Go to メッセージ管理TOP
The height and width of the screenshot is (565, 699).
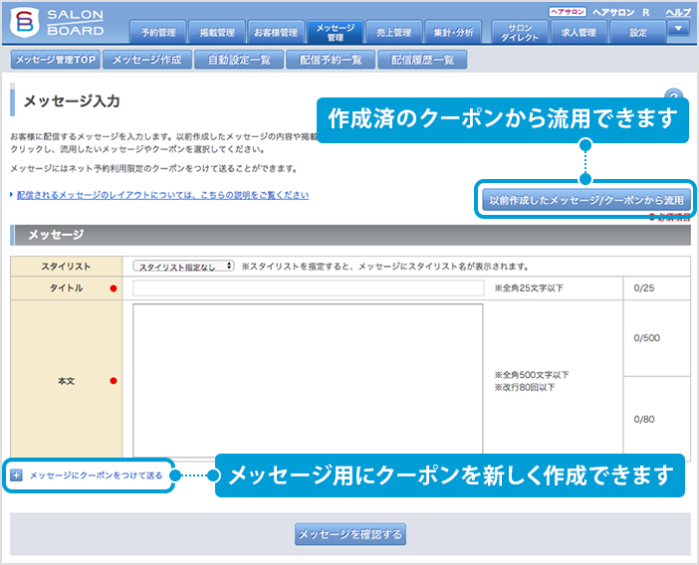[56, 60]
